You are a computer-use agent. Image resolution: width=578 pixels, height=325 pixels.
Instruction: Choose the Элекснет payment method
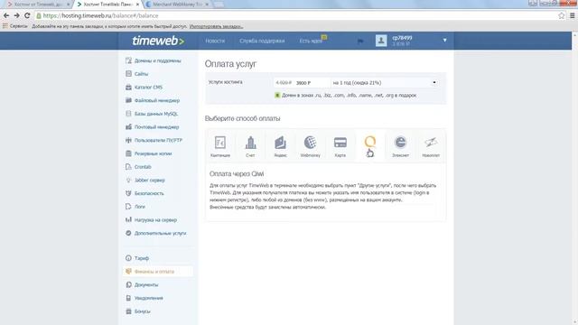[400, 146]
